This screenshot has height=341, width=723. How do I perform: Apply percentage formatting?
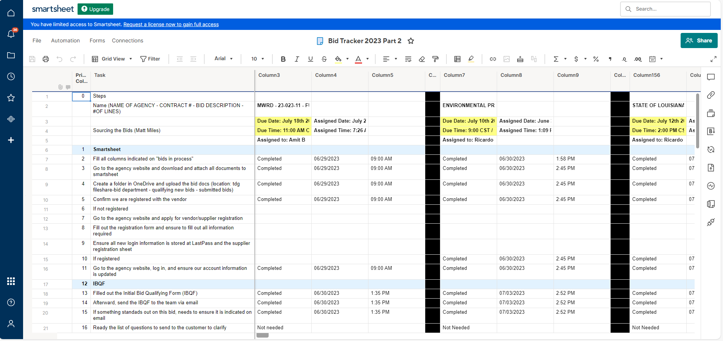[596, 59]
